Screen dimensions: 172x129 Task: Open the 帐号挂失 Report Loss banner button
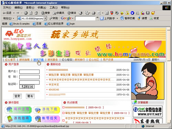[46, 119]
